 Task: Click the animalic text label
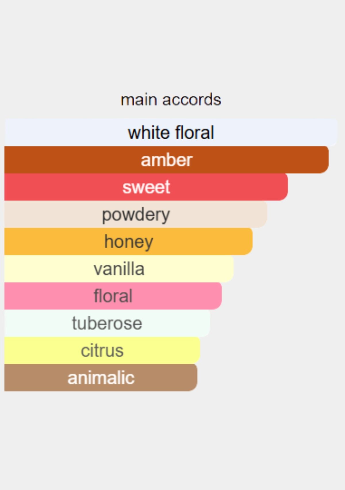coord(101,378)
